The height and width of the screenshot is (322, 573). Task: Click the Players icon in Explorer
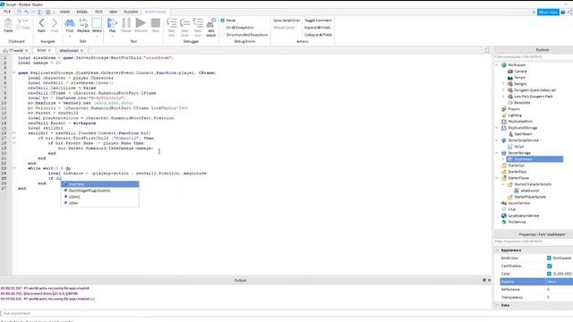tap(504, 109)
